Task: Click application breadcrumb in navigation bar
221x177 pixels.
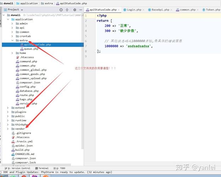Action: coord(27,3)
